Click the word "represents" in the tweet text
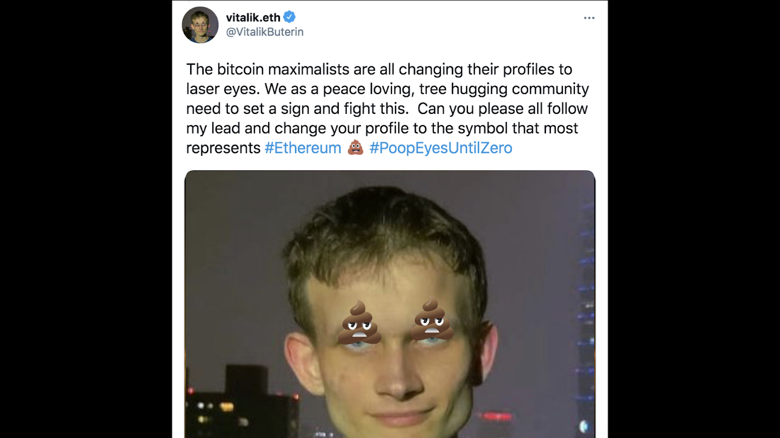This screenshot has height=438, width=780. [223, 148]
